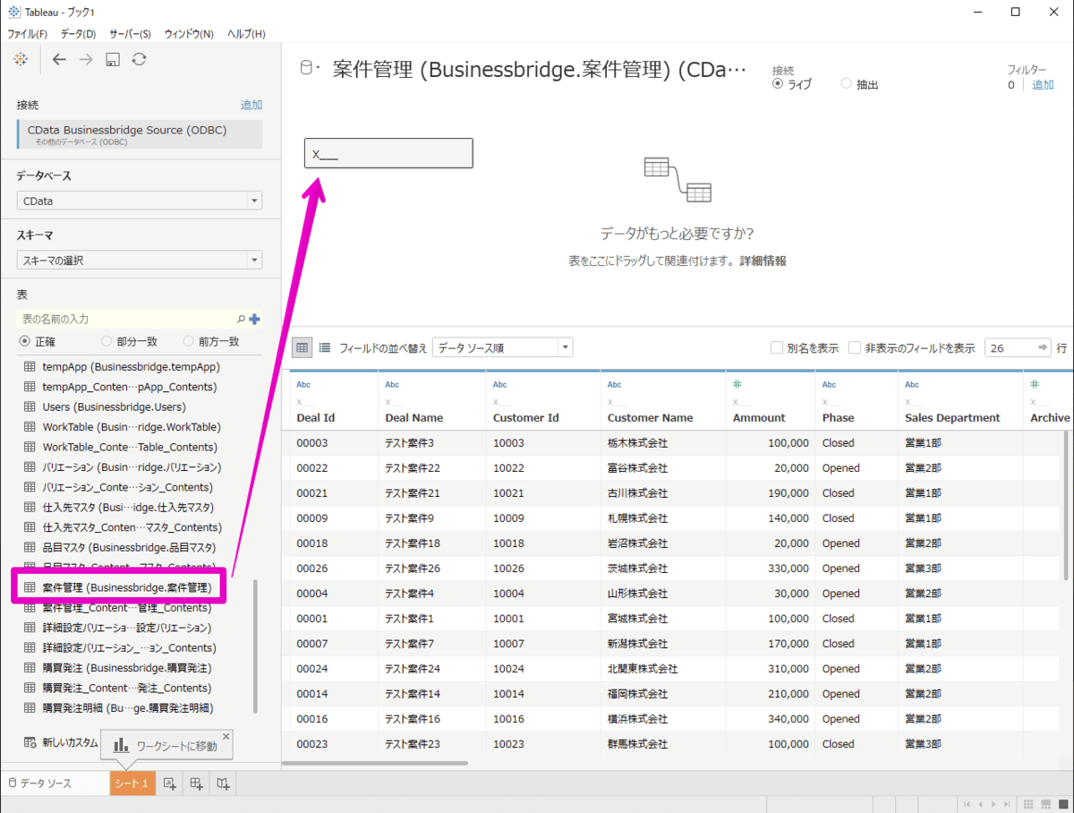Enable 非表示のフィールドを表示 checkbox
The image size is (1074, 813).
855,348
